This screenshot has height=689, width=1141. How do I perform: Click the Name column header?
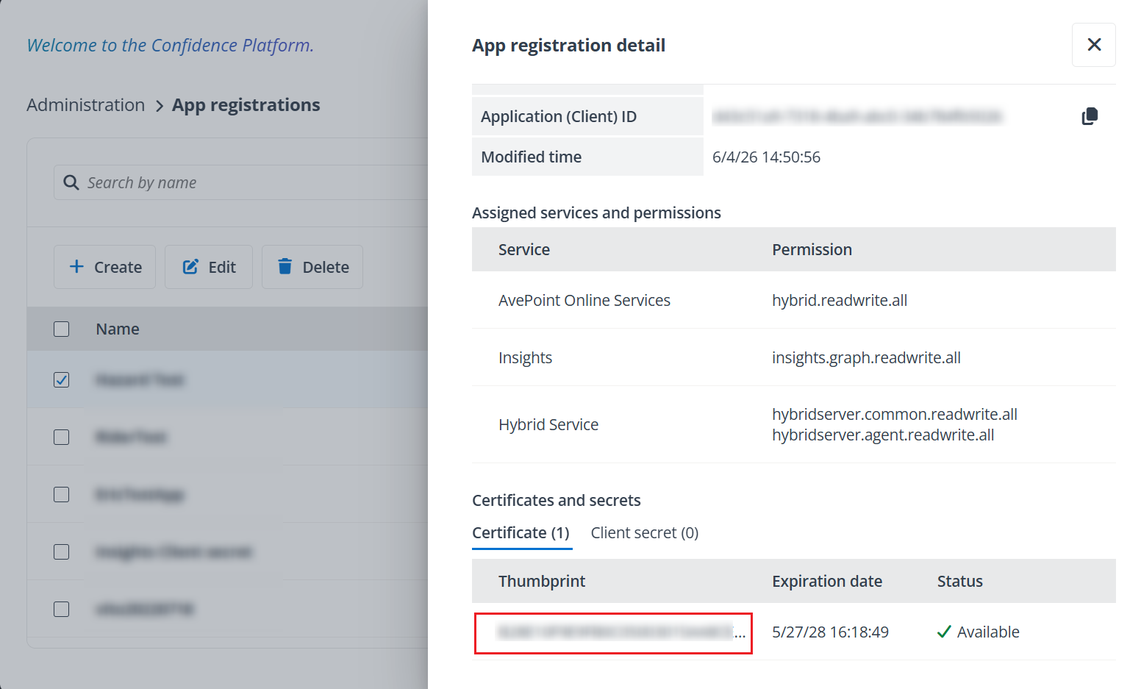[x=118, y=329]
